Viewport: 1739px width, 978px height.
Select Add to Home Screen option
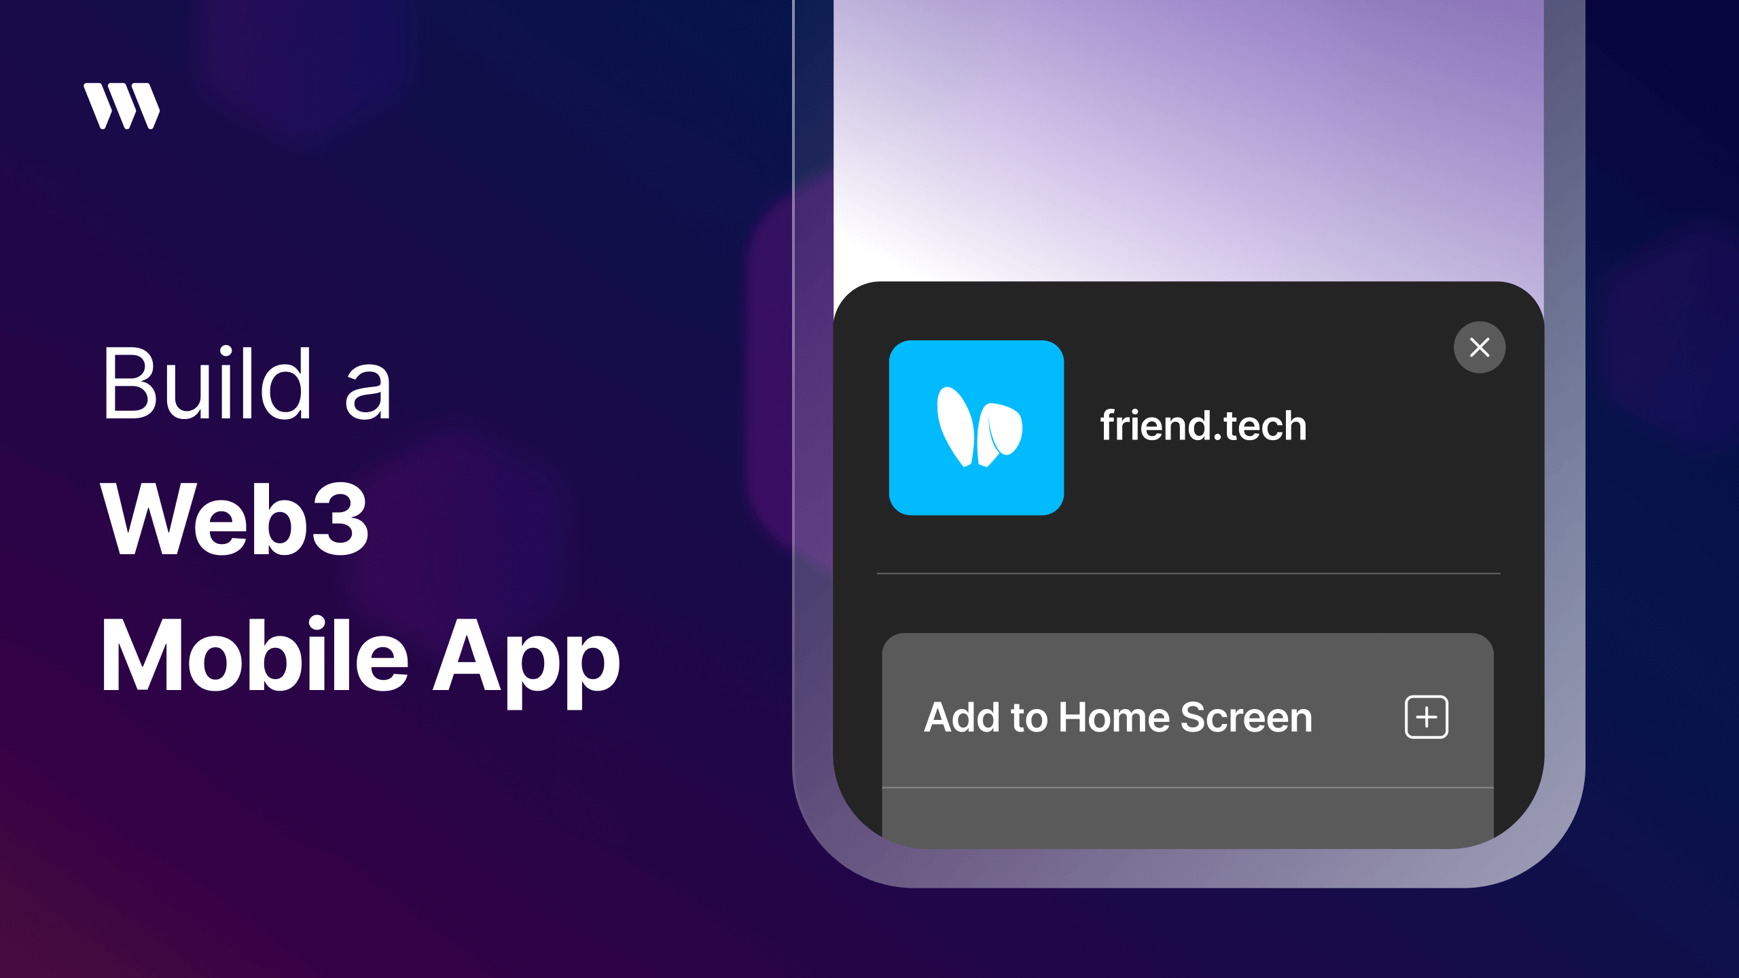click(x=1187, y=717)
